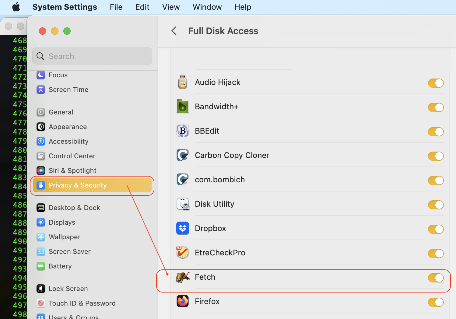This screenshot has height=319, width=456.
Task: Open Screen Time settings
Action: tap(92, 89)
